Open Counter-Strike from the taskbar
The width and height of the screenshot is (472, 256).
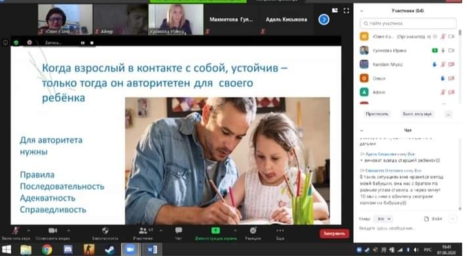[x=89, y=249]
